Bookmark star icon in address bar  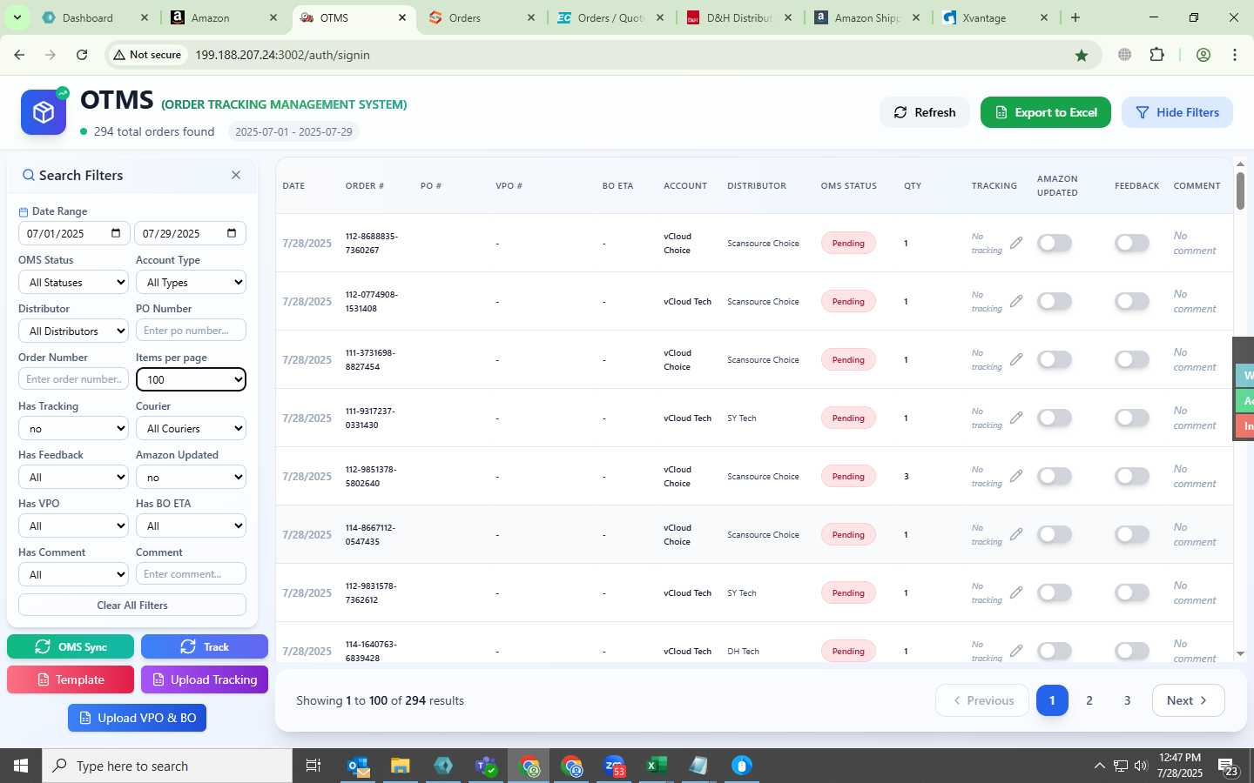point(1082,55)
